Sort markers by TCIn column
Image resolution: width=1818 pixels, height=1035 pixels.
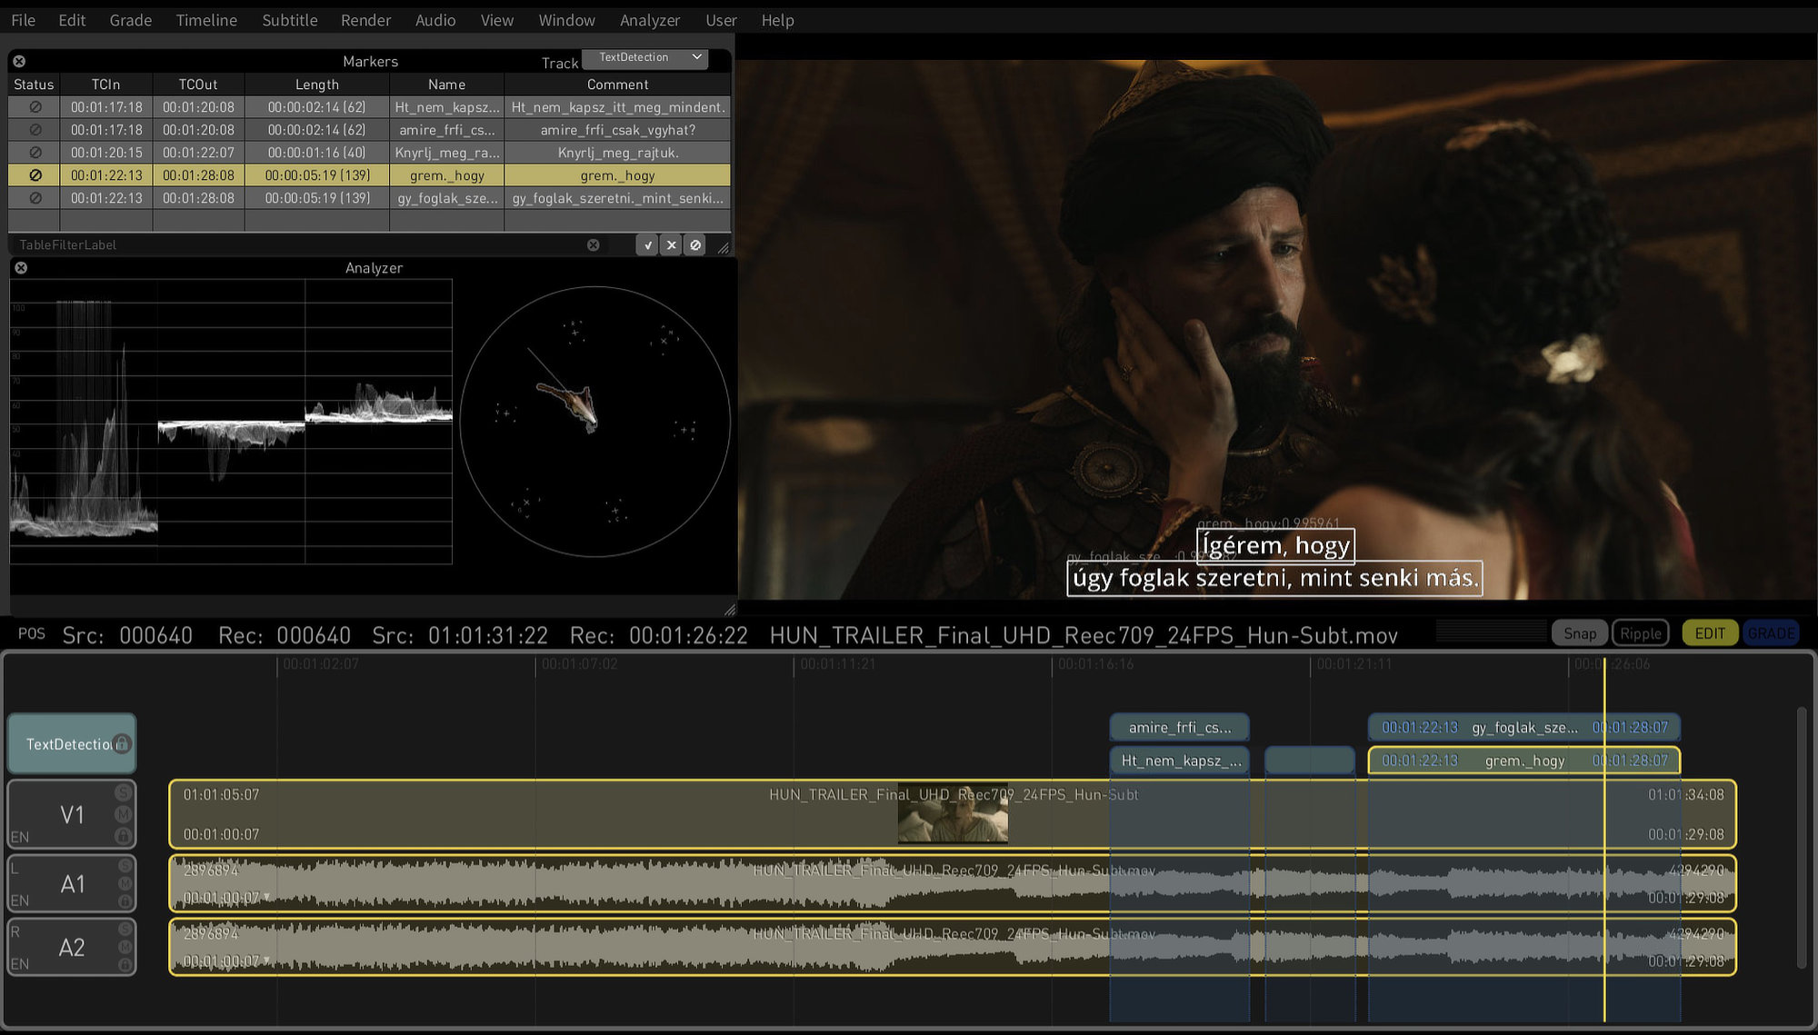click(x=106, y=85)
